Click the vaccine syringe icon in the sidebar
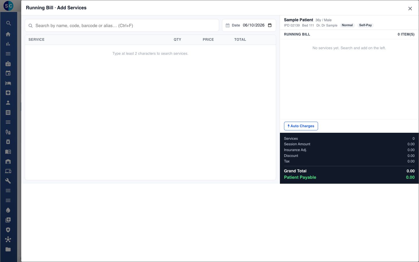The width and height of the screenshot is (419, 262). point(8,132)
